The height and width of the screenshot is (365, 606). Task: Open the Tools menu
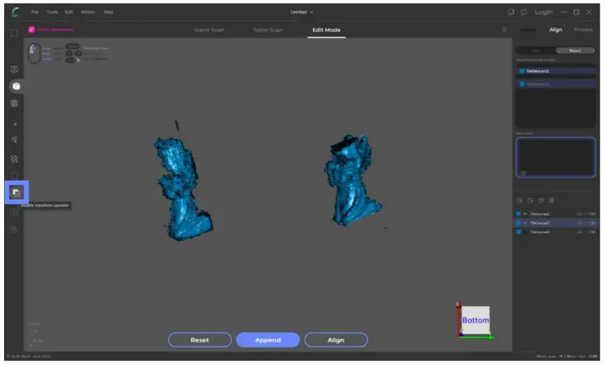[x=52, y=12]
